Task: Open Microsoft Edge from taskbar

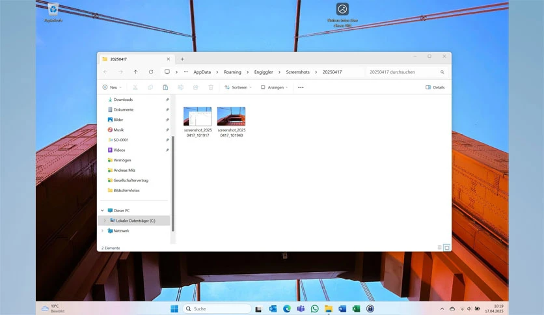Action: [287, 308]
